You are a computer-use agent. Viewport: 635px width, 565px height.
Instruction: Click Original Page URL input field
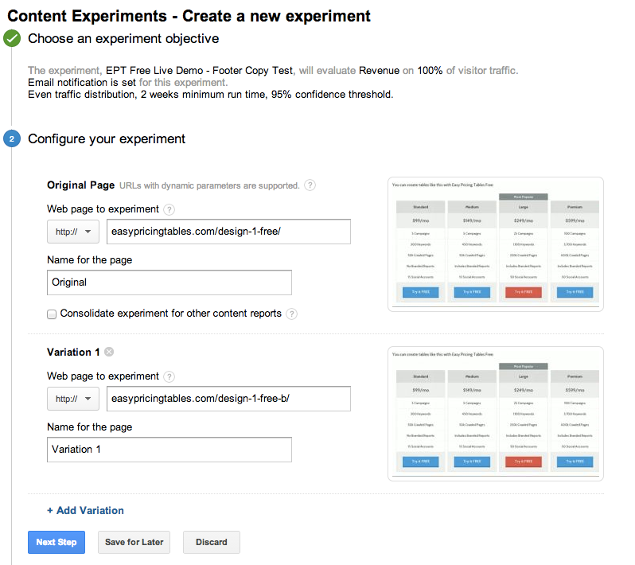(228, 232)
